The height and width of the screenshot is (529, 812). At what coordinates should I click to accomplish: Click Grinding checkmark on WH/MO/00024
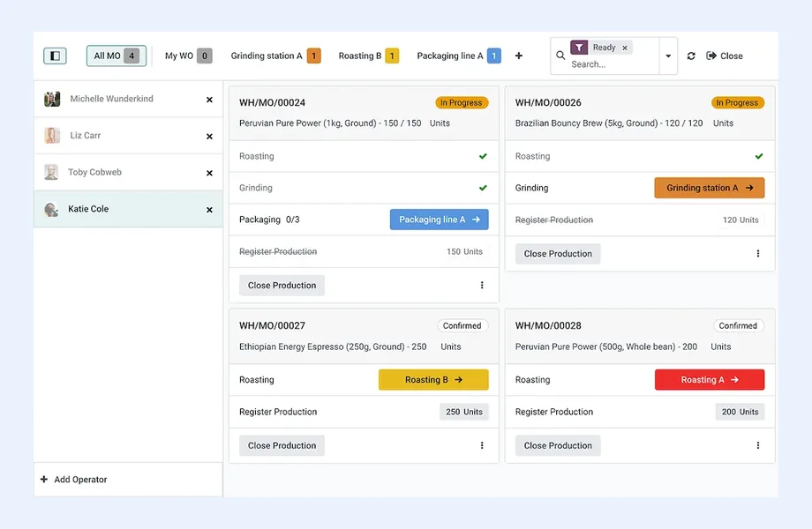[483, 188]
